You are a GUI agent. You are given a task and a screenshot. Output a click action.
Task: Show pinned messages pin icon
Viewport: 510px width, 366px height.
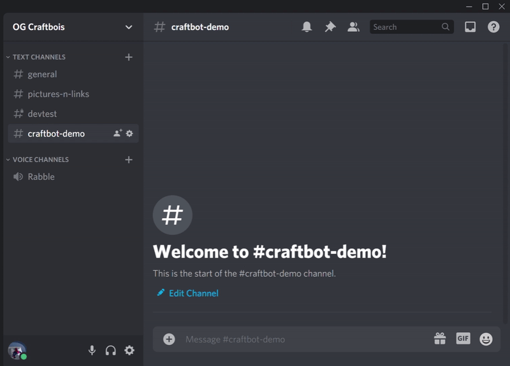pos(330,27)
